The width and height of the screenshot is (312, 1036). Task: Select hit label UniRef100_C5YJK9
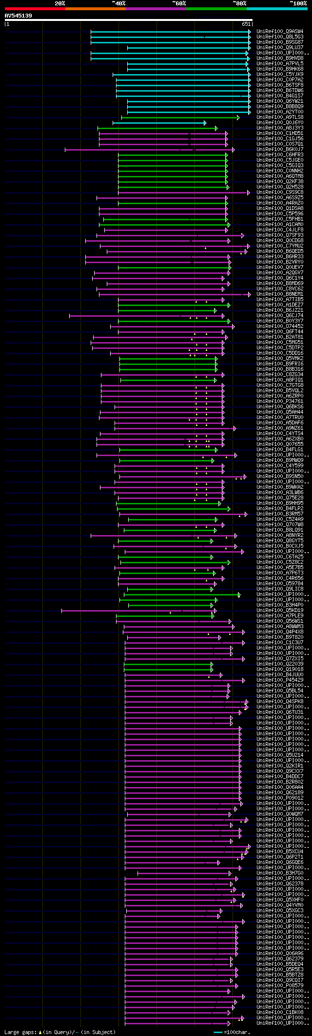click(280, 74)
